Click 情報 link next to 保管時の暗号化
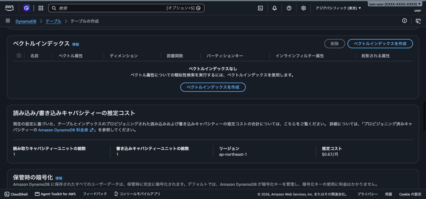The height and width of the screenshot is (199, 426). (59, 178)
